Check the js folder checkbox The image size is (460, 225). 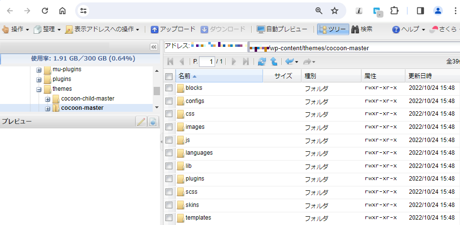point(169,140)
